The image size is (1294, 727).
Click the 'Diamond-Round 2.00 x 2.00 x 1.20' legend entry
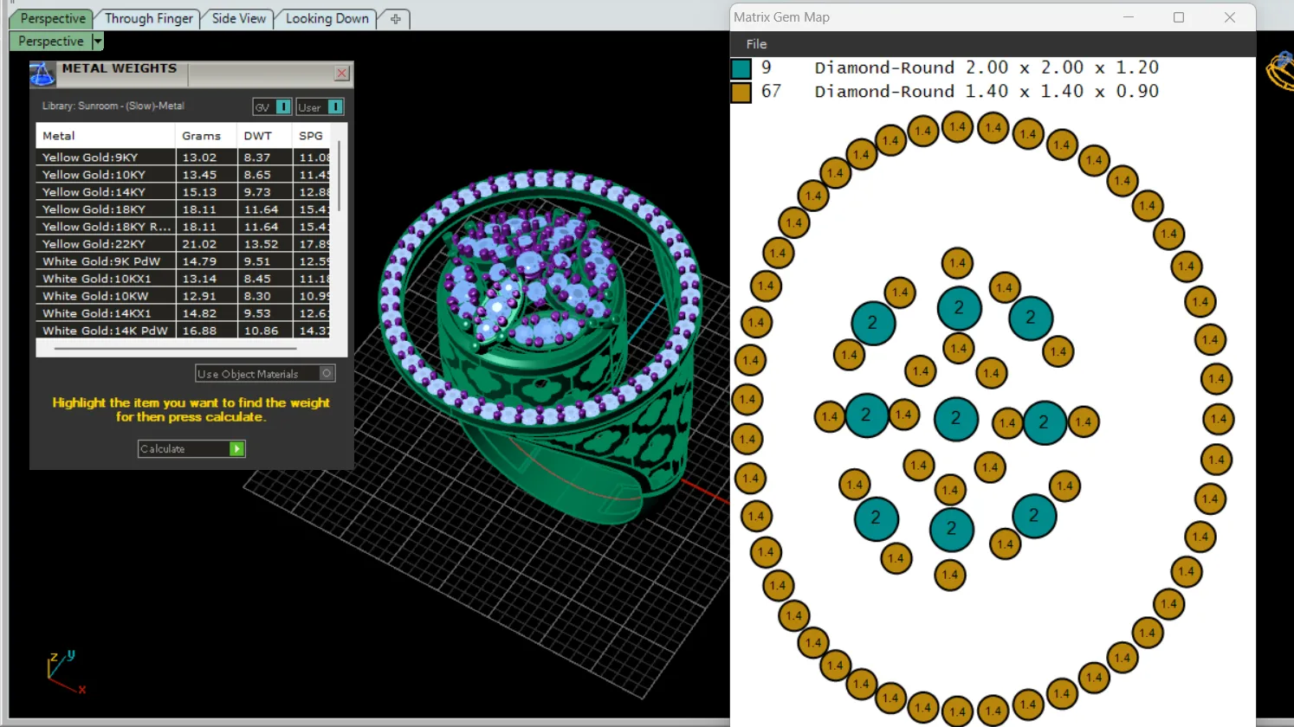986,68
